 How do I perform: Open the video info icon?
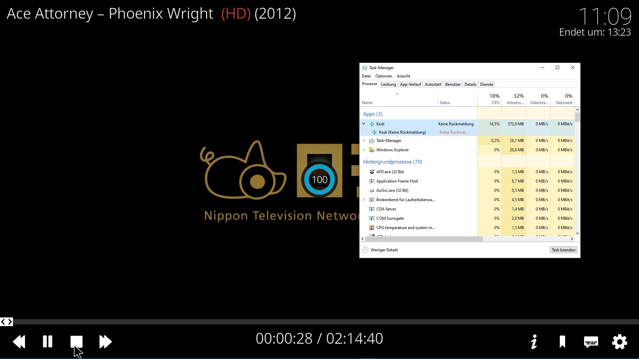(534, 342)
